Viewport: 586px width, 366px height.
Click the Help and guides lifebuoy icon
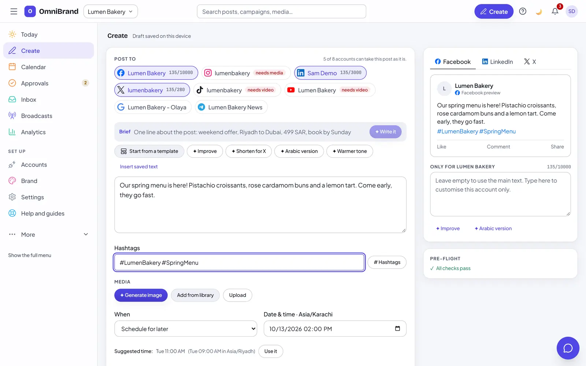[x=12, y=213]
